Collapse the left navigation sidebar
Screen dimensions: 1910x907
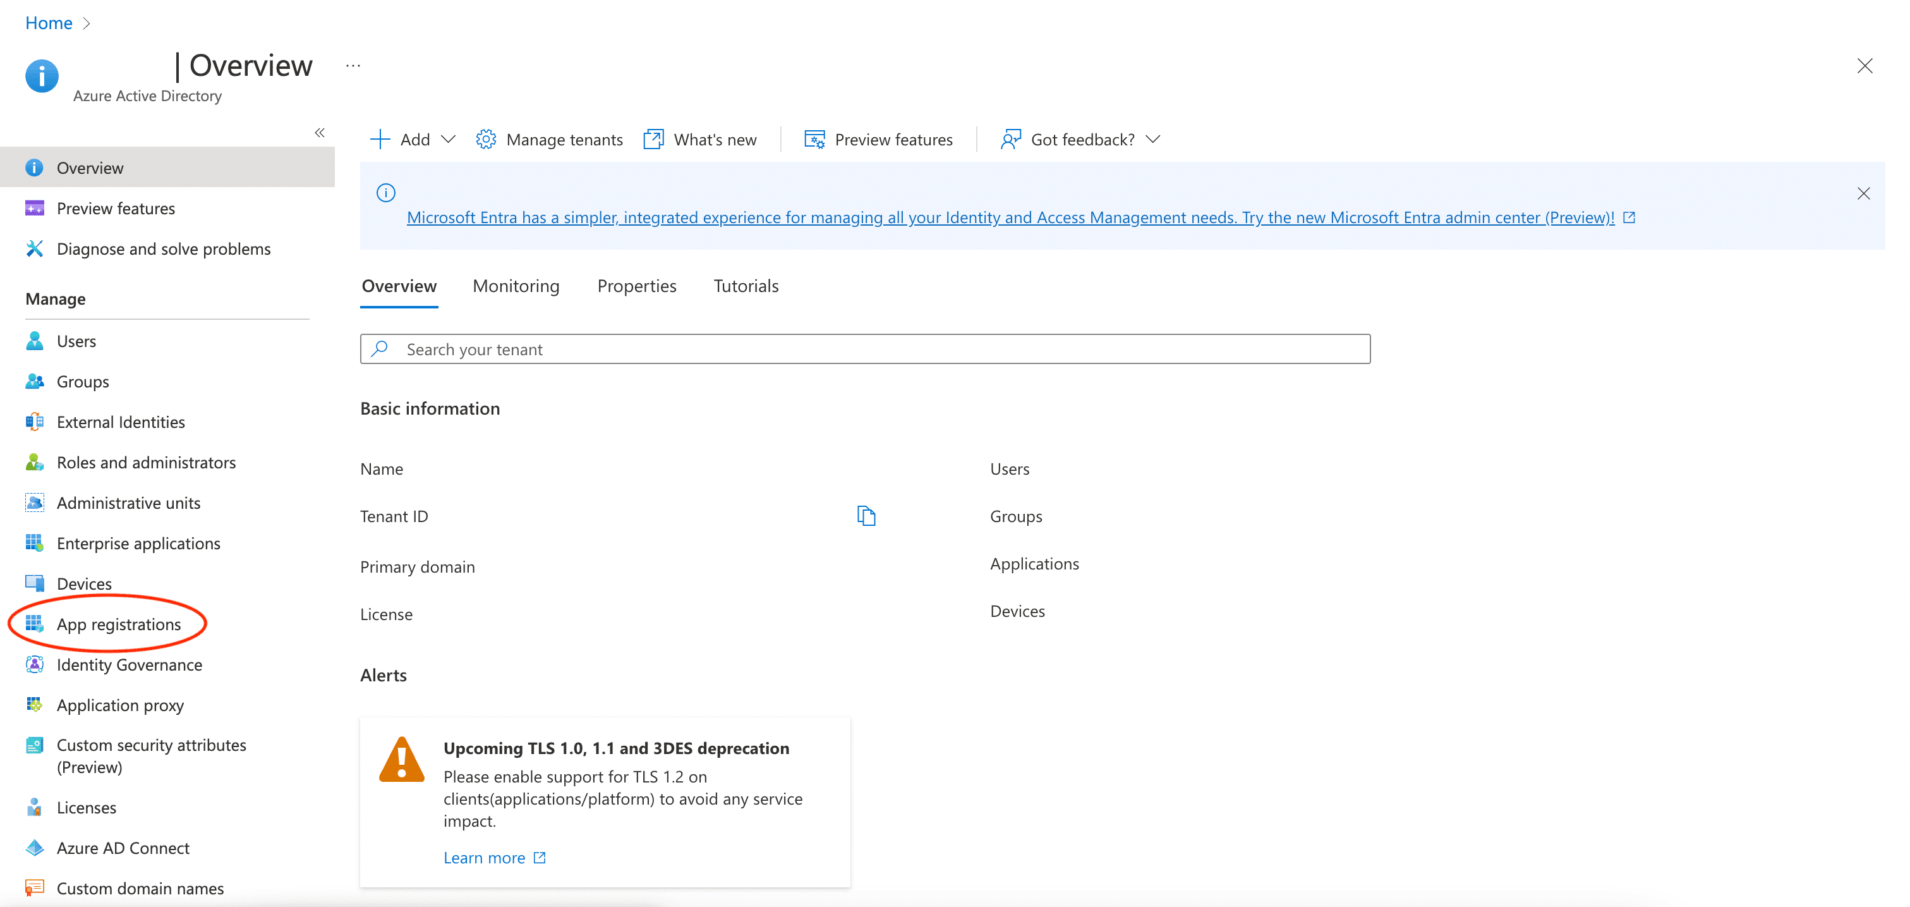pyautogui.click(x=320, y=133)
